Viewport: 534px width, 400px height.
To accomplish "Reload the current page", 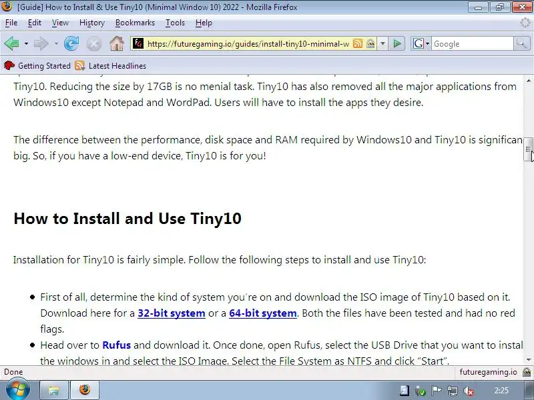I will 71,43.
